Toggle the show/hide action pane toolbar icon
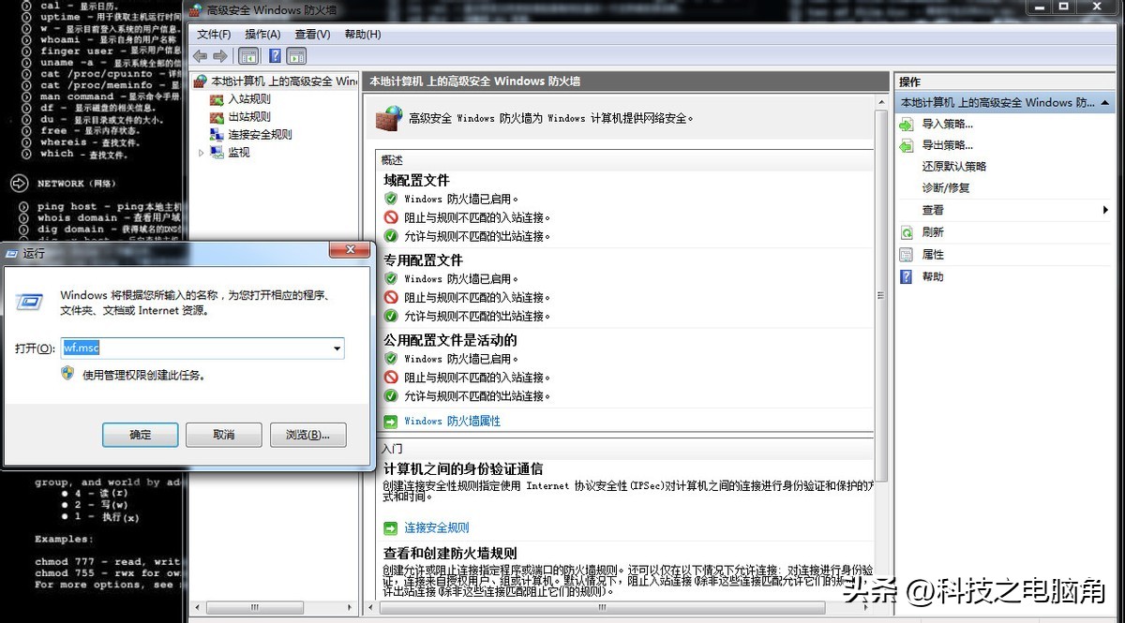This screenshot has width=1125, height=623. (296, 55)
